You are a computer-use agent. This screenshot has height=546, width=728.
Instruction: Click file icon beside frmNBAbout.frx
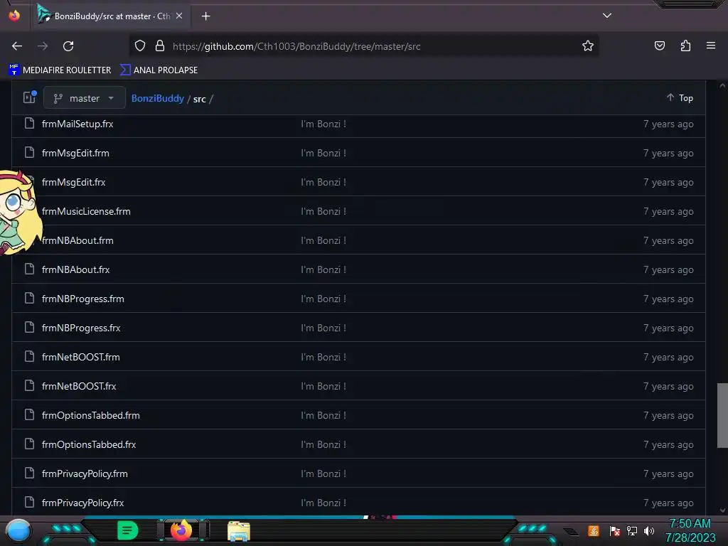[x=29, y=269]
